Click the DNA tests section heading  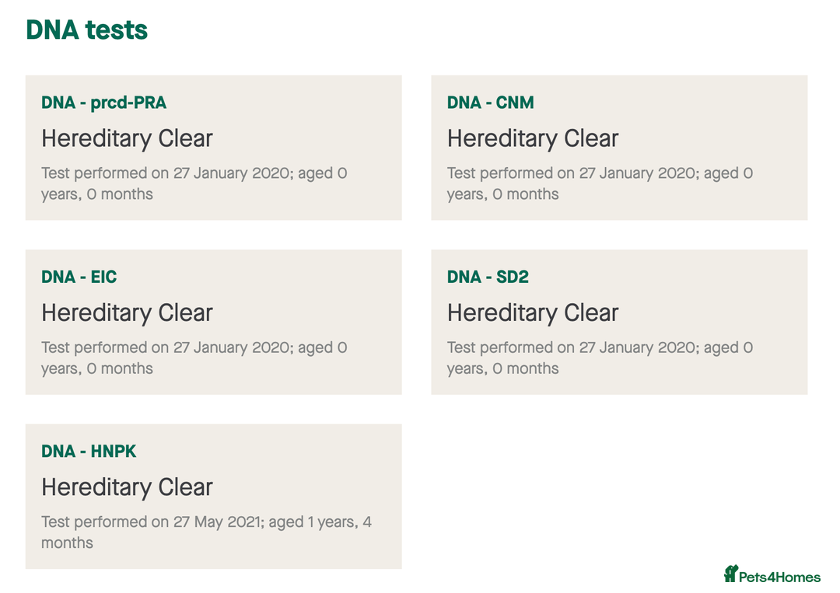coord(87,30)
